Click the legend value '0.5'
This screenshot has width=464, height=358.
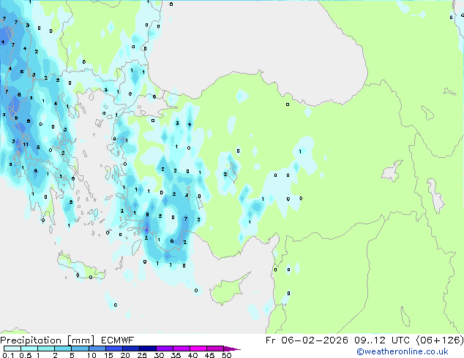pyautogui.click(x=25, y=355)
